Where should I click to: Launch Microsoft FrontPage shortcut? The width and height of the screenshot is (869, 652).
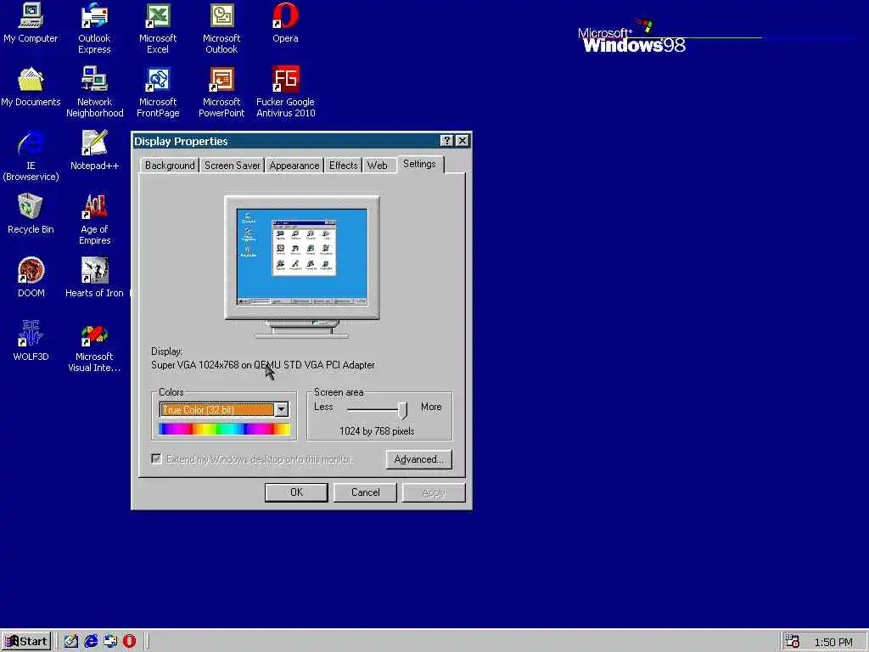click(158, 92)
